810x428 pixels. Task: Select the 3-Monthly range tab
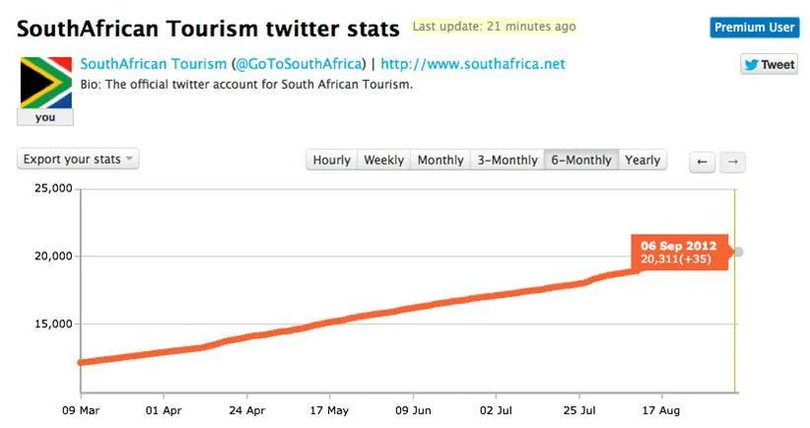tap(507, 160)
